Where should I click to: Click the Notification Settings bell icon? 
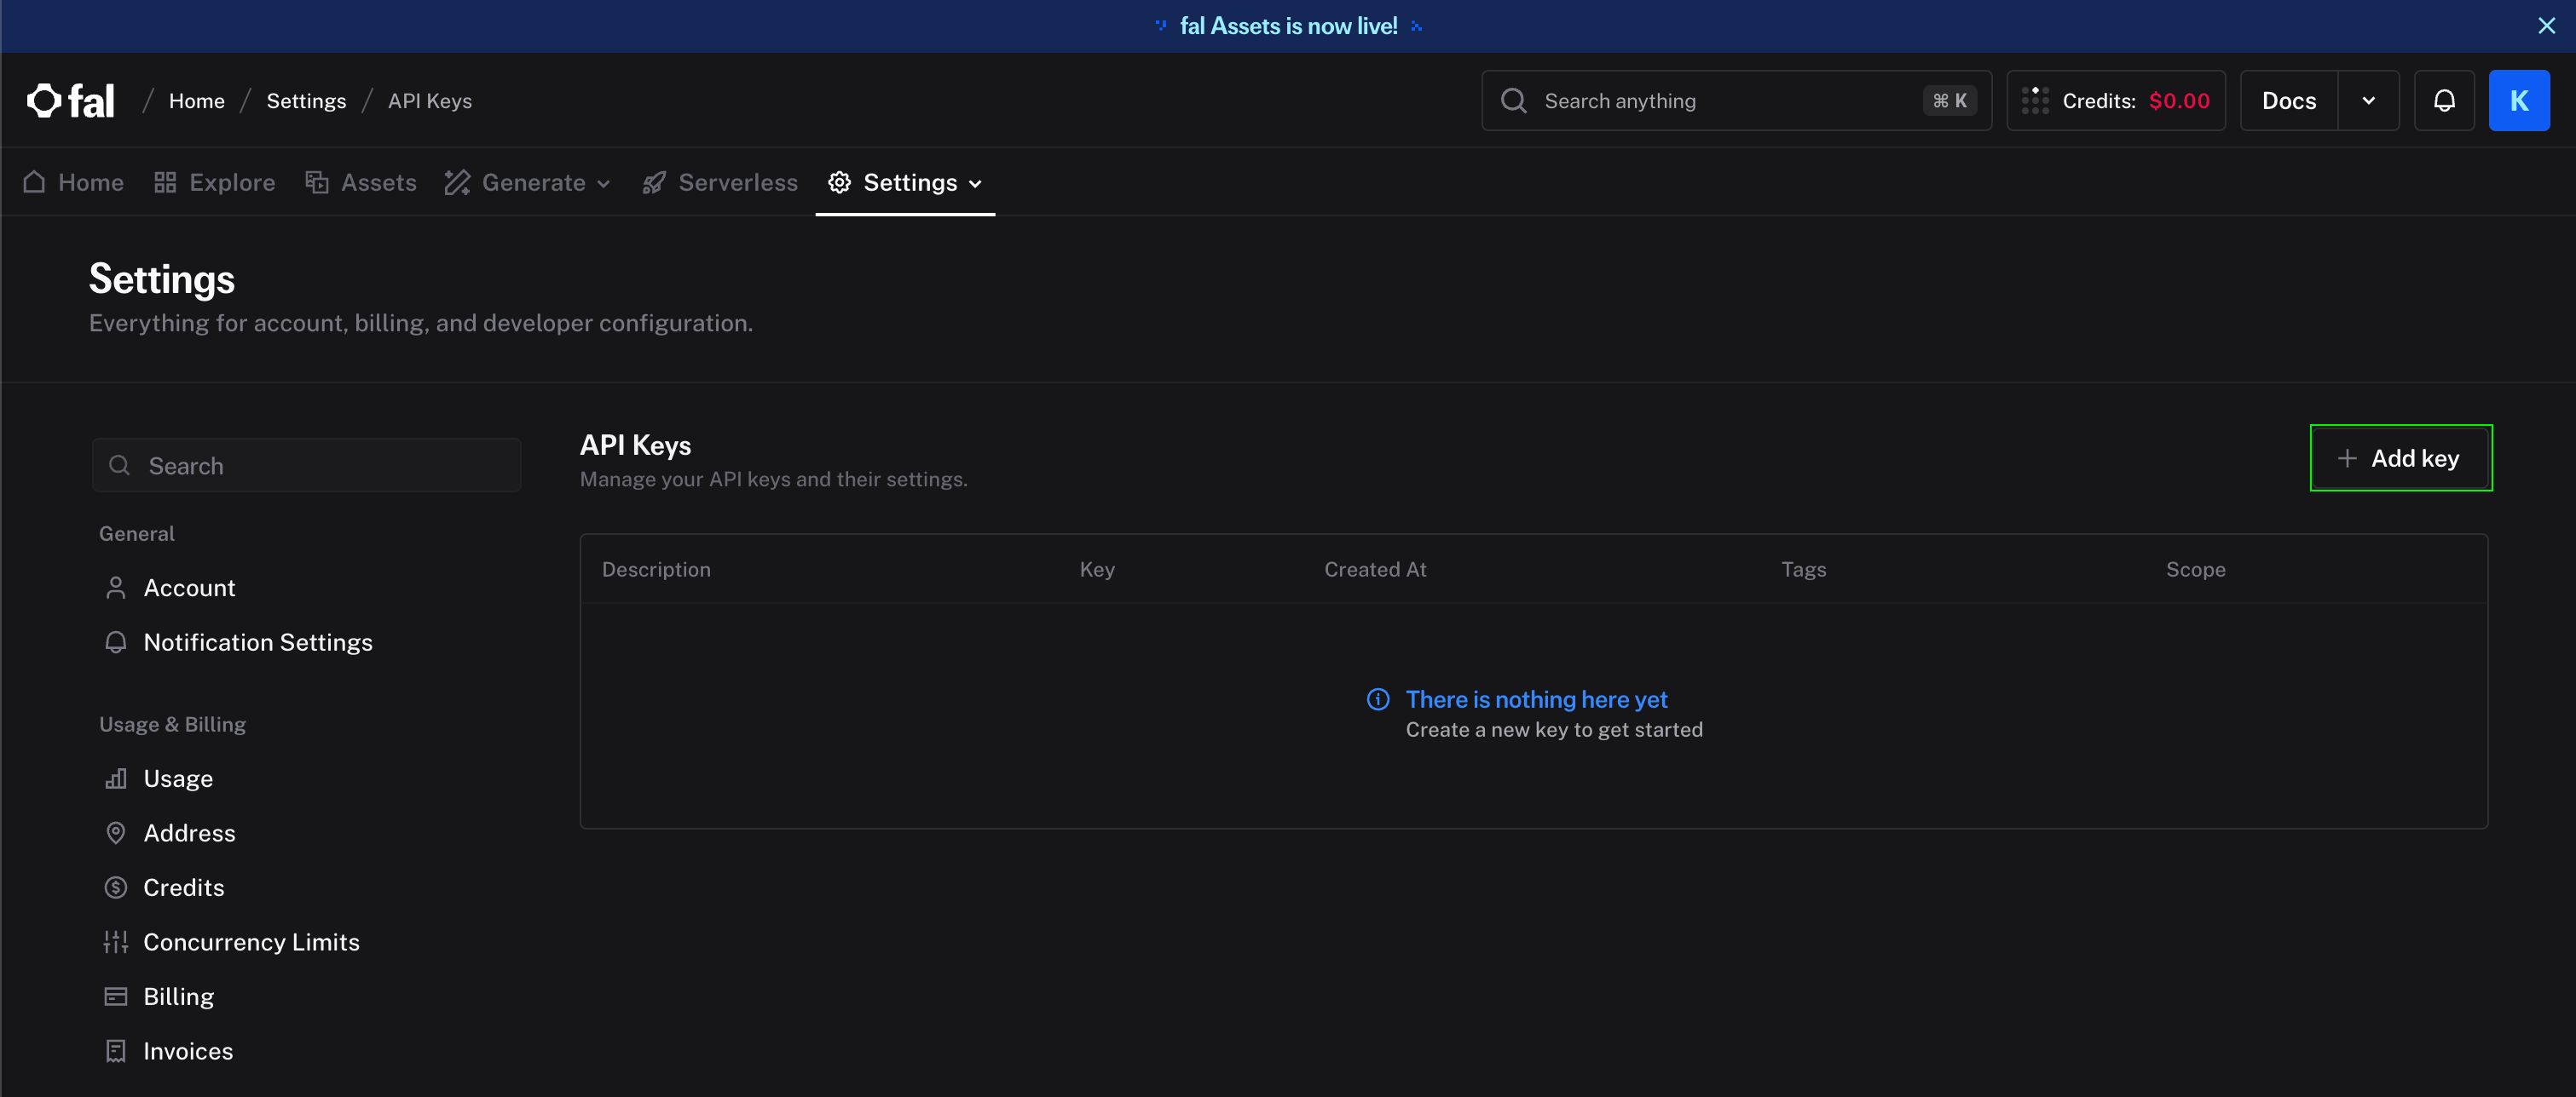click(116, 642)
